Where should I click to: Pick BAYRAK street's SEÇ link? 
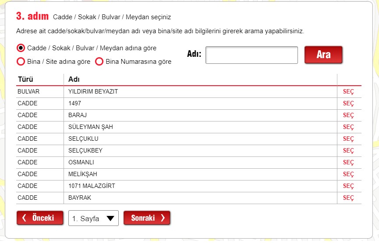(348, 198)
